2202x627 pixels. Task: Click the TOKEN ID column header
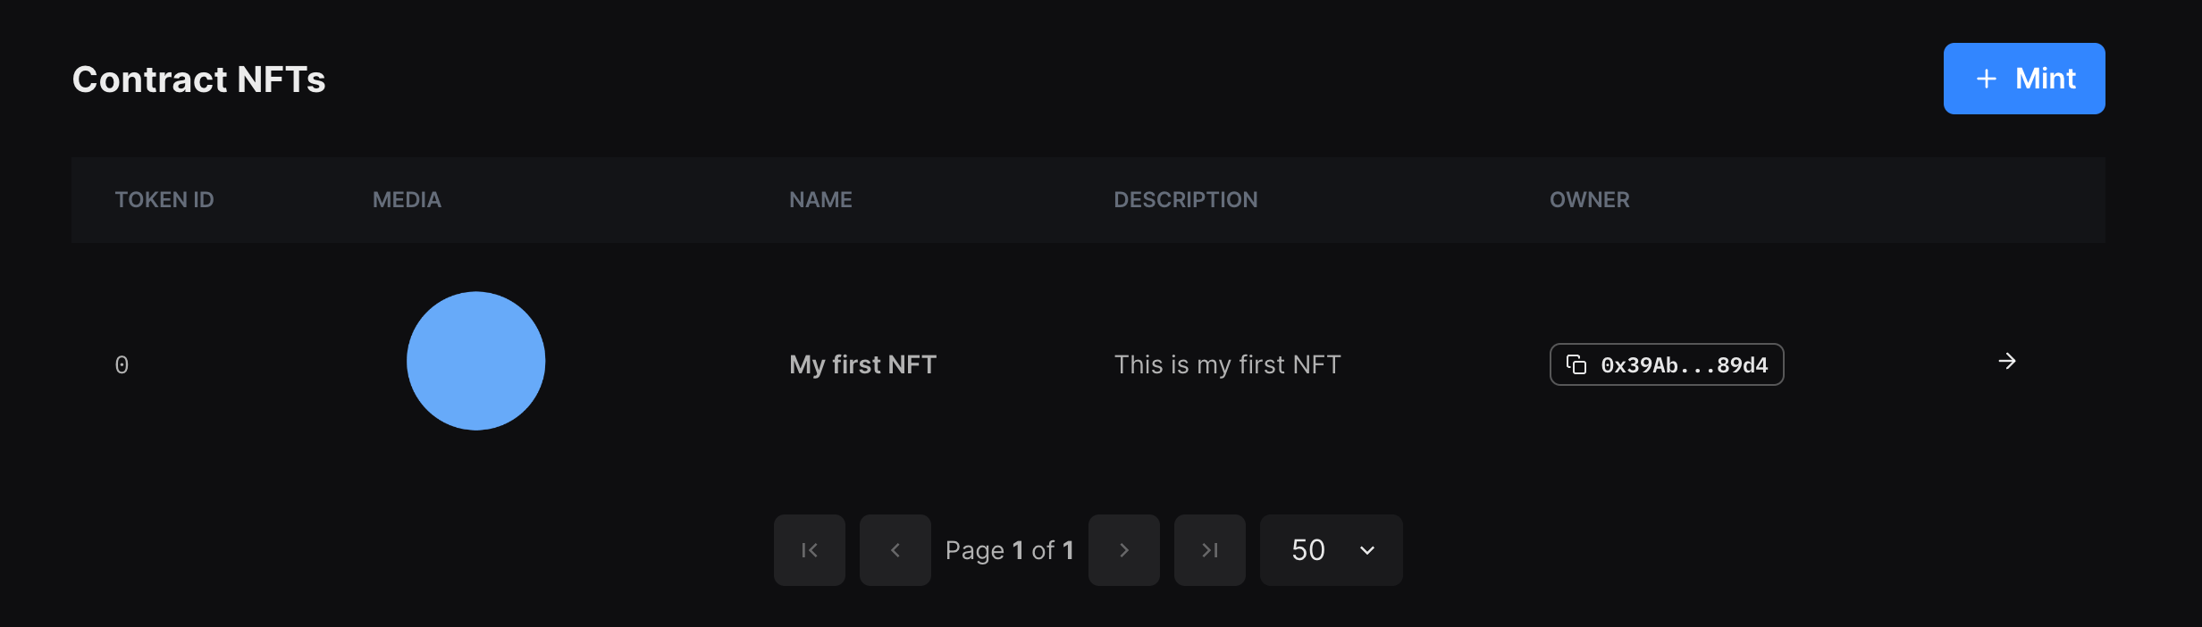pos(164,200)
